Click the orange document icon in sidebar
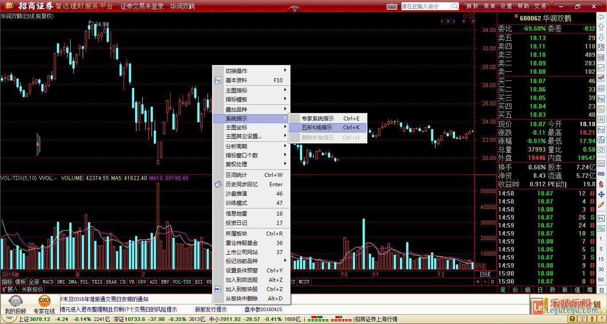Viewport: 607px width, 324px height. 601,120
